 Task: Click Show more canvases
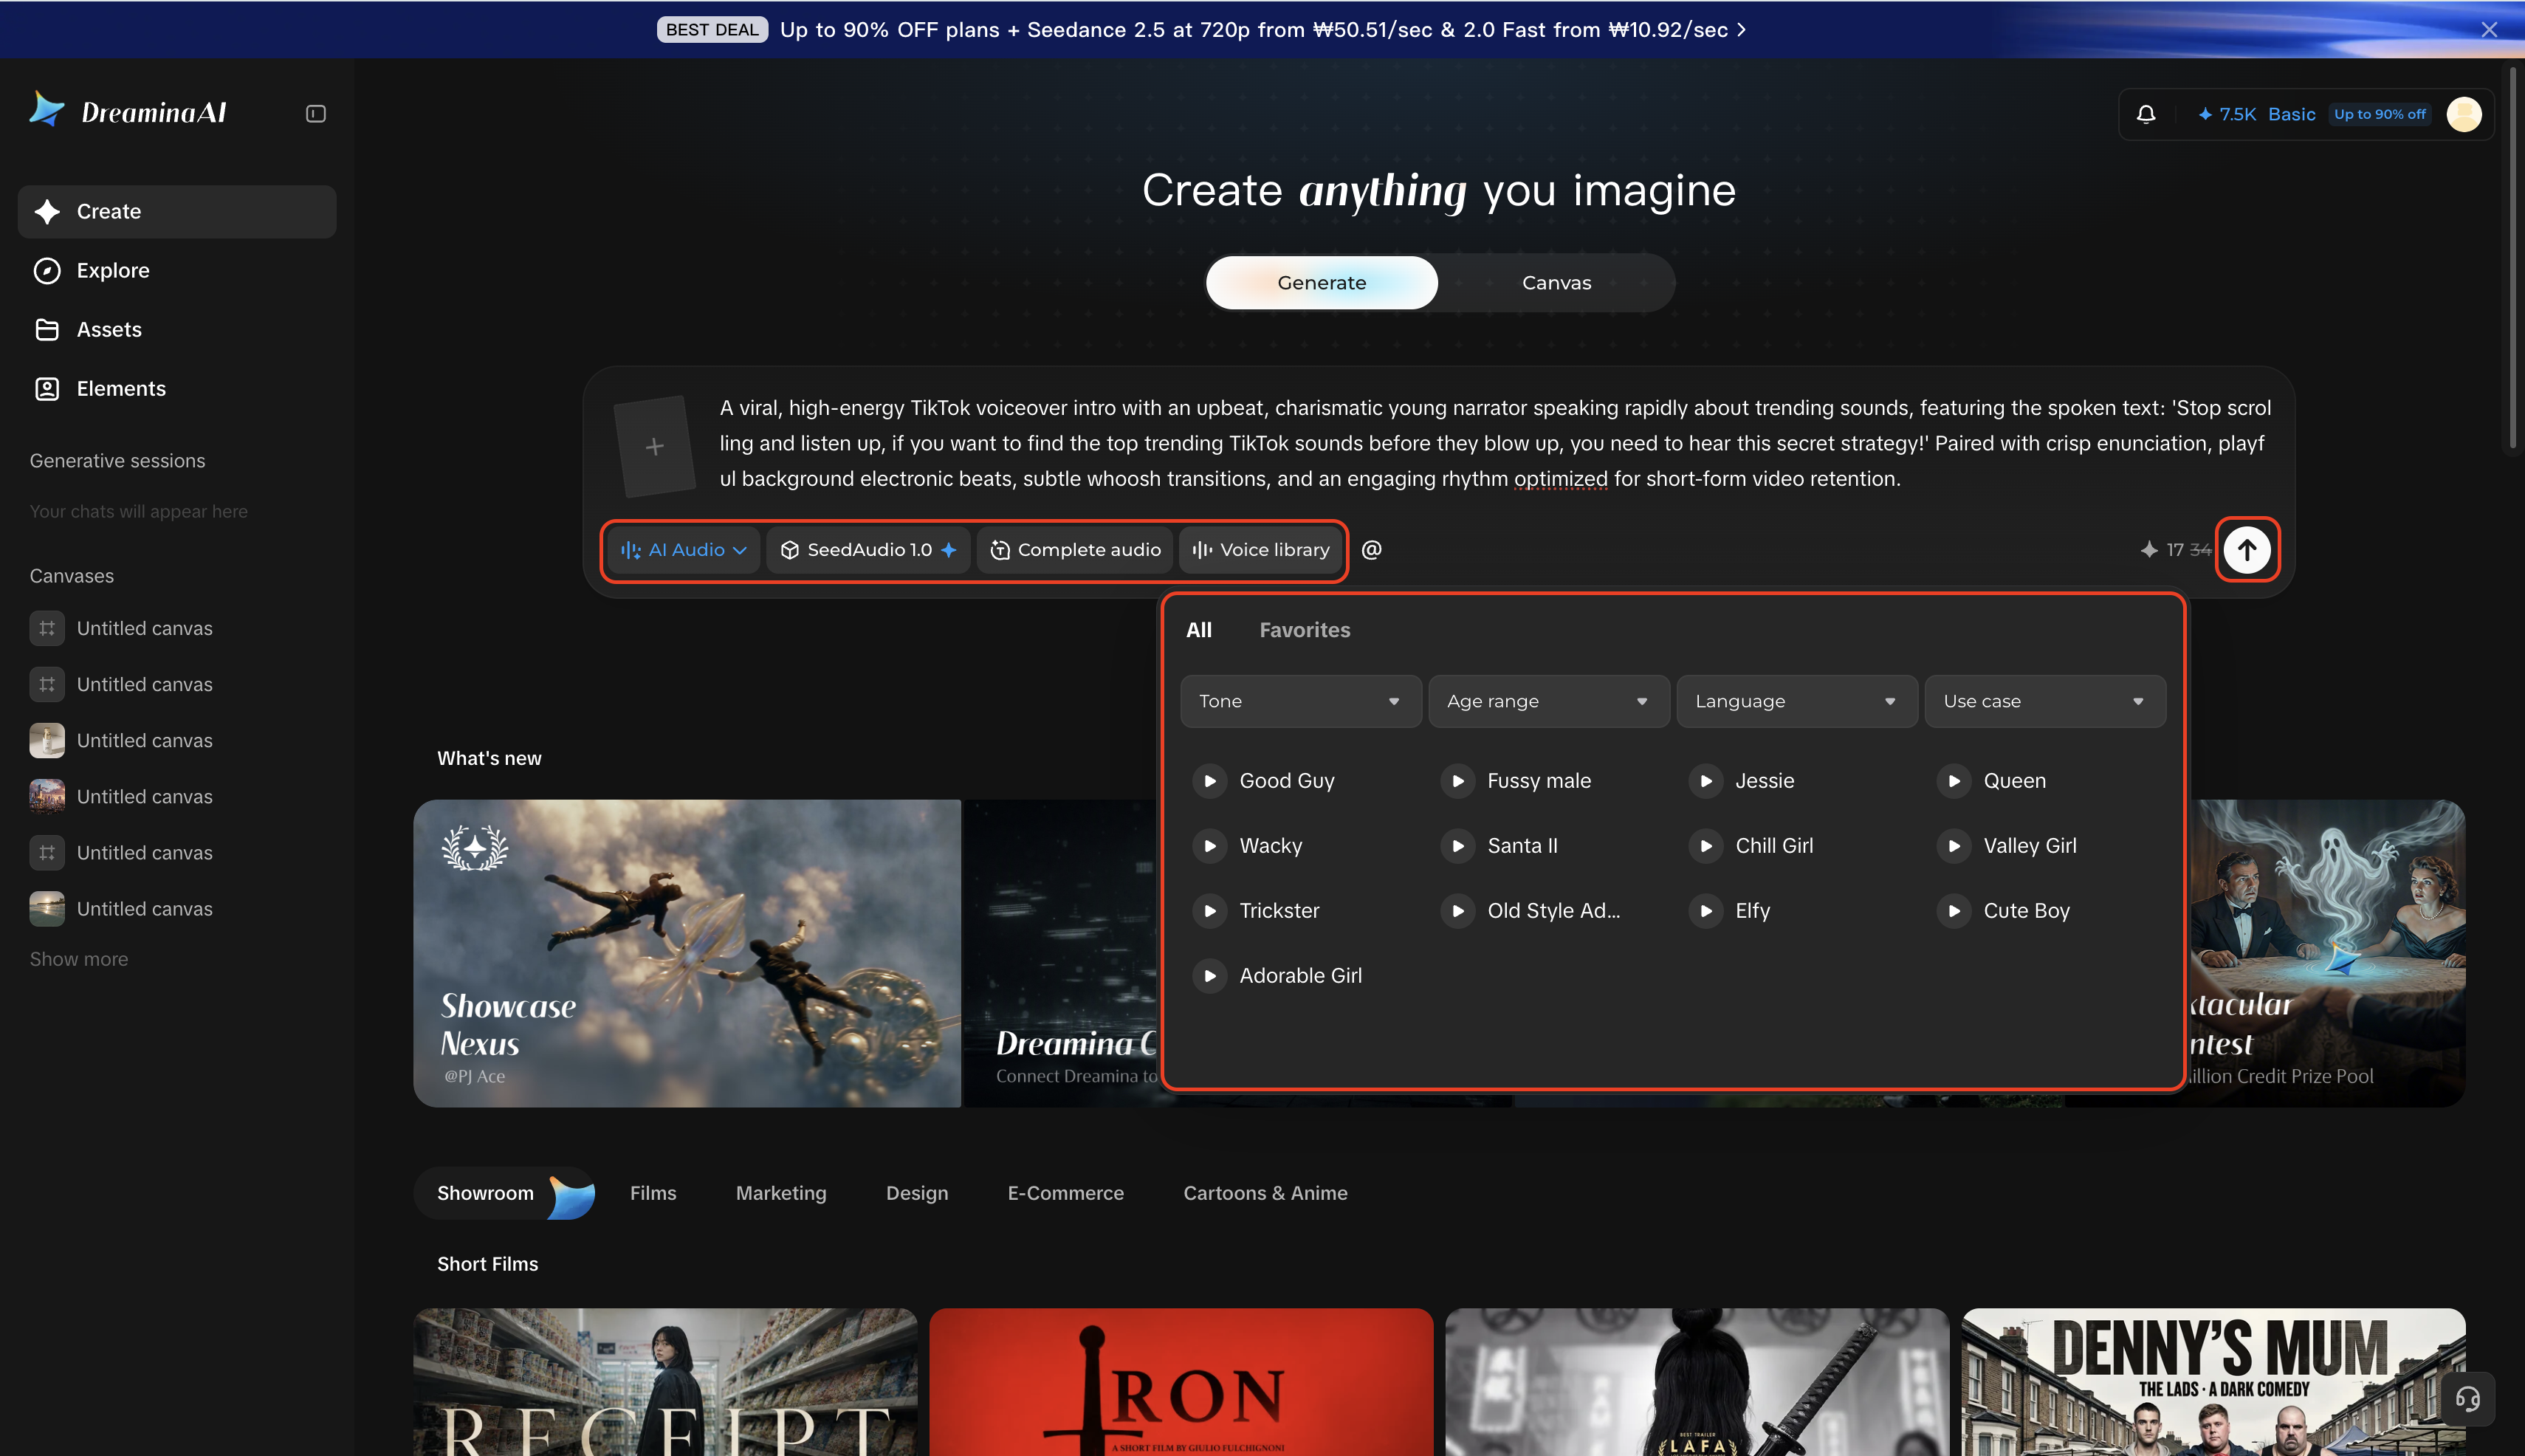coord(79,959)
